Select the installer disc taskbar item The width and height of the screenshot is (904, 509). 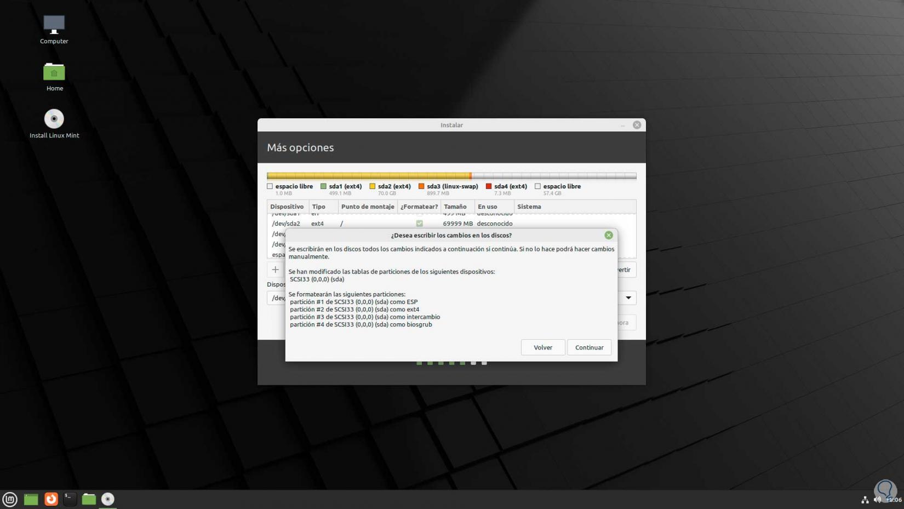point(108,499)
